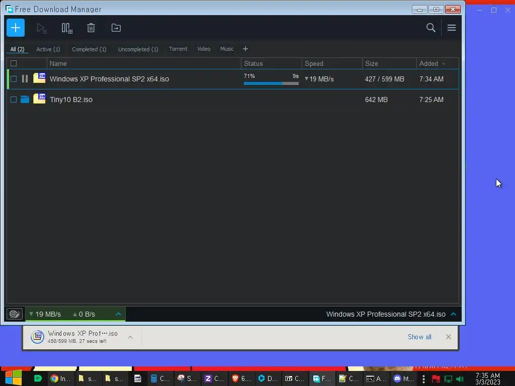Open the search magnifier
The width and height of the screenshot is (515, 386).
[431, 28]
